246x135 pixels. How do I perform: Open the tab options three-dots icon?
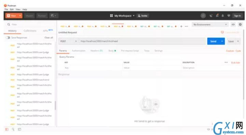tap(187, 26)
